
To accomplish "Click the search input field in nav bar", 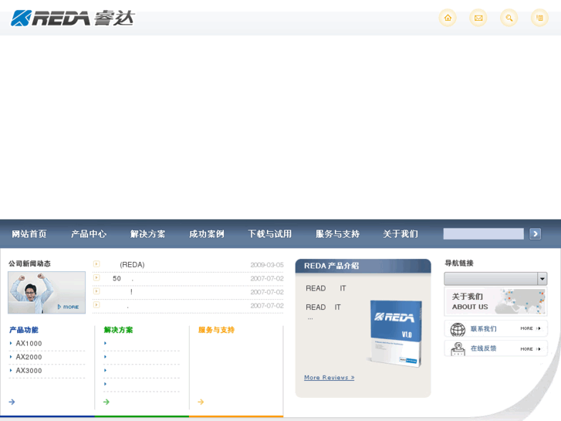I will (x=483, y=234).
